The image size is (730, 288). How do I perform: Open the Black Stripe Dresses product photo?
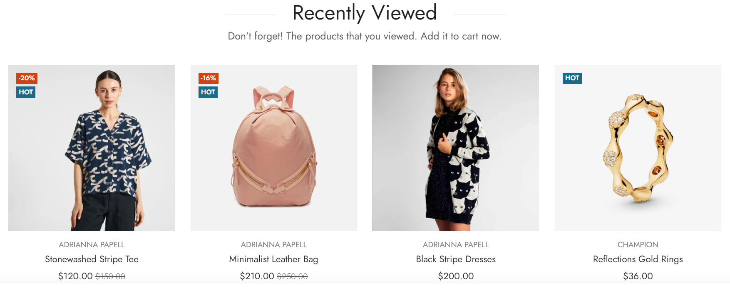point(456,148)
